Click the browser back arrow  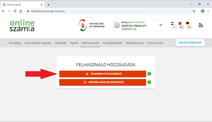coord(3,11)
